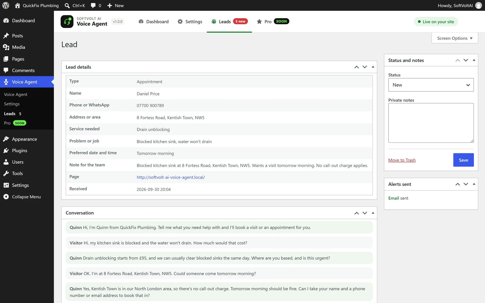485x303 pixels.
Task: Toggle the Conversation panel triangle
Action: coord(373,213)
